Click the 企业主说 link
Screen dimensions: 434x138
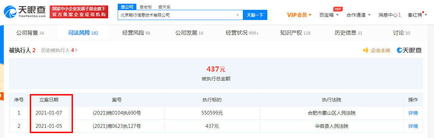click(380, 50)
